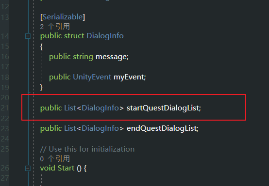Select DialogInfo type on line 23
Screen dimensions: 269x186
coord(100,128)
